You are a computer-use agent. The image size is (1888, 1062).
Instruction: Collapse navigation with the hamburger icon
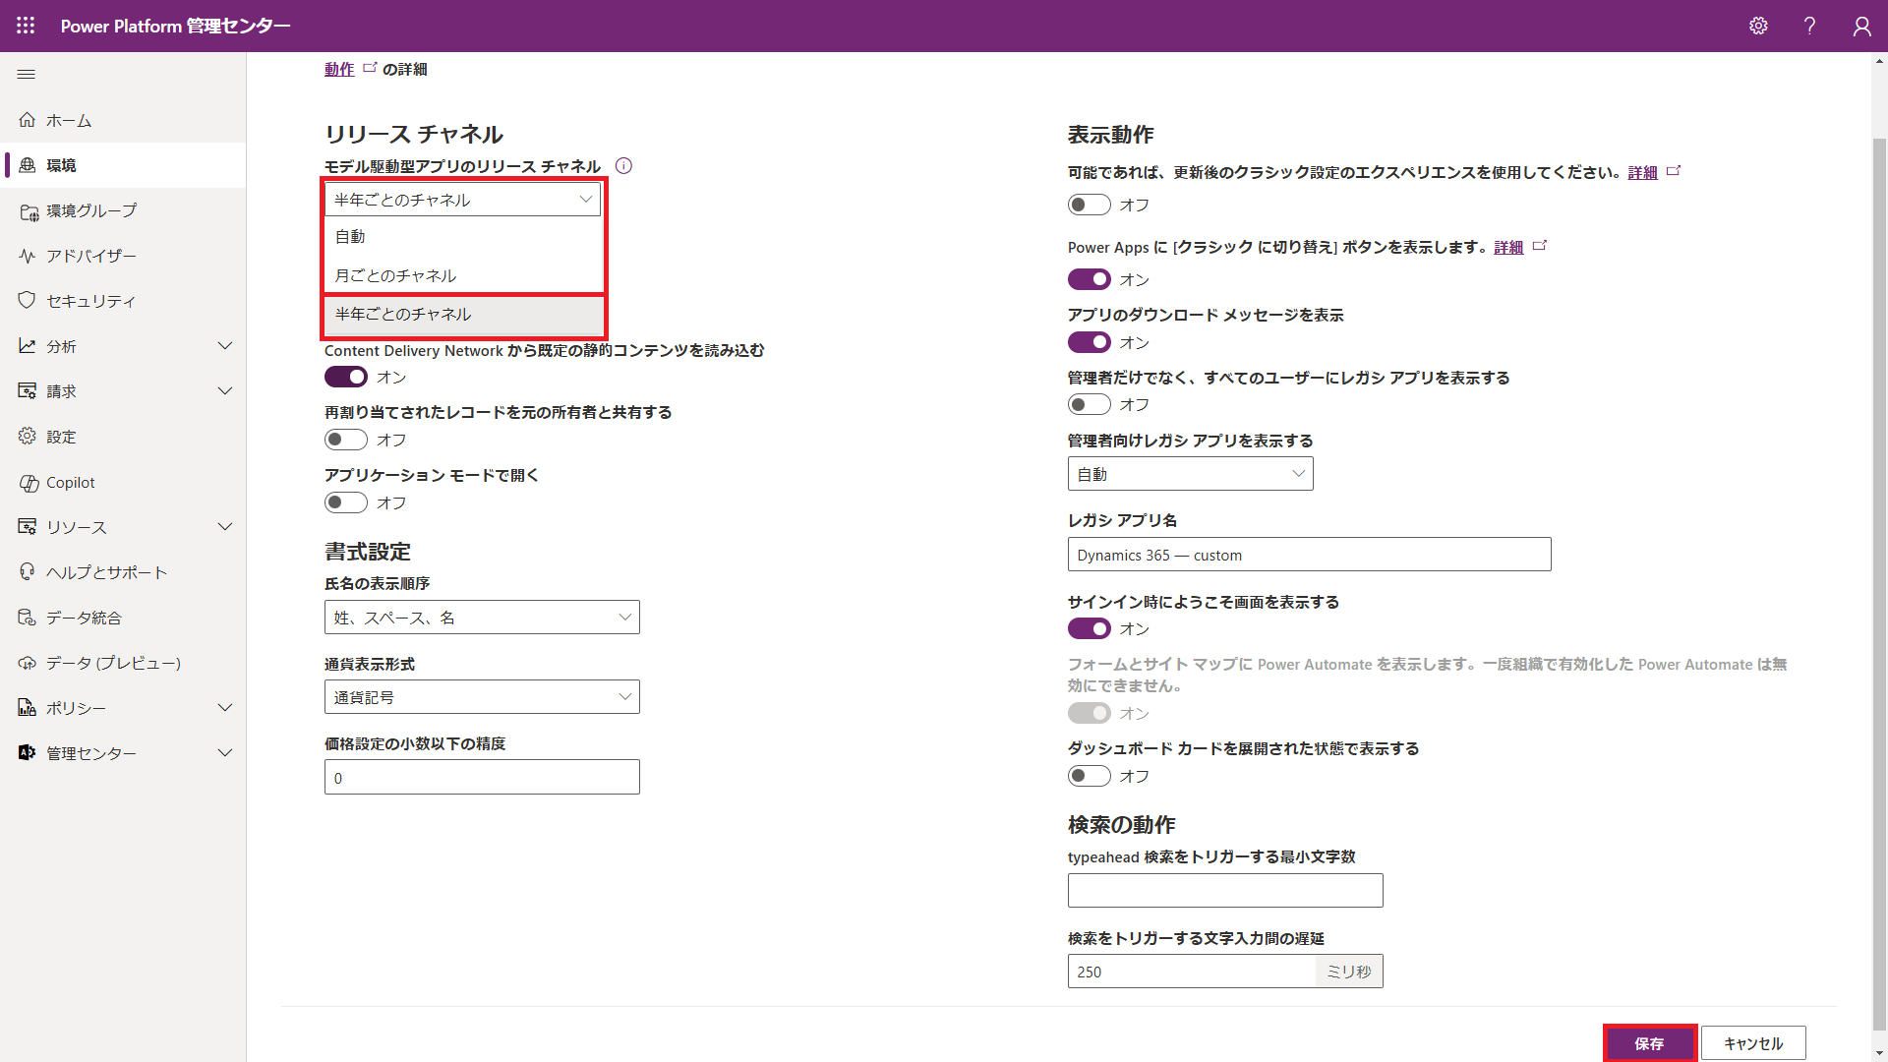pyautogui.click(x=27, y=74)
